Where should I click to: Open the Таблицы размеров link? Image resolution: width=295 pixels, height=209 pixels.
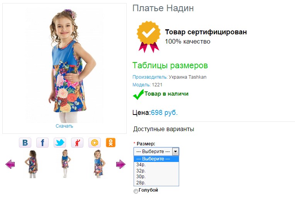(x=170, y=66)
